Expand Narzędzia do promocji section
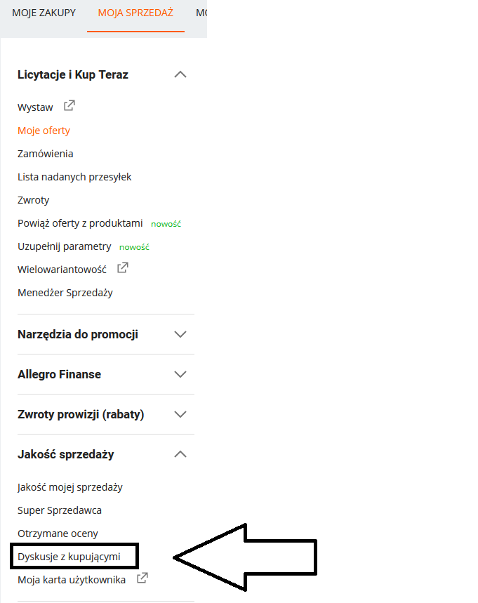This screenshot has width=478, height=603. 180,334
